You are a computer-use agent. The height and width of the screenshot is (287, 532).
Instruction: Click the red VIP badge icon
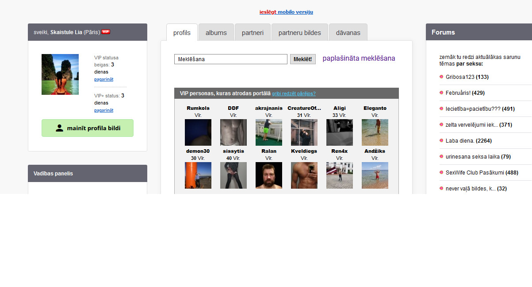[x=105, y=32]
